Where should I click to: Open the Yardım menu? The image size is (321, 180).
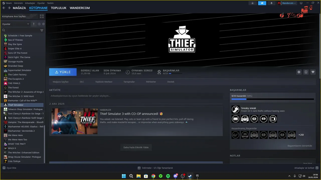50,3
